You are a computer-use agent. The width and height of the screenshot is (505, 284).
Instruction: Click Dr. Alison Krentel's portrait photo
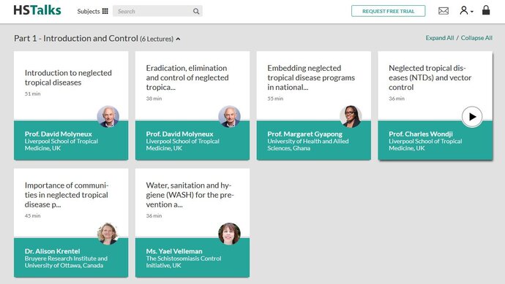coord(108,234)
